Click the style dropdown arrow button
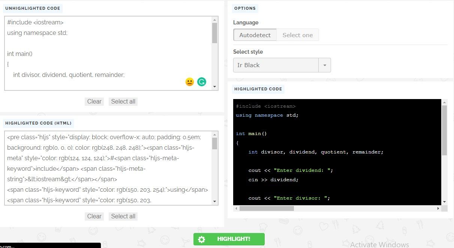The image size is (454, 248). pyautogui.click(x=325, y=65)
